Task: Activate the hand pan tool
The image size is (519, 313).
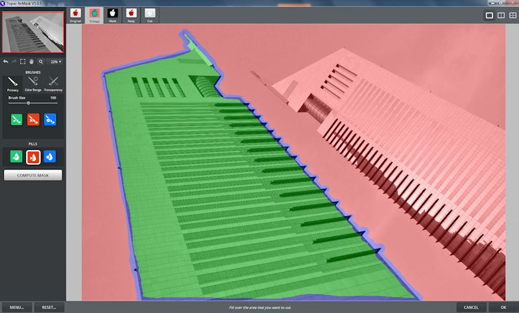Action: point(31,62)
